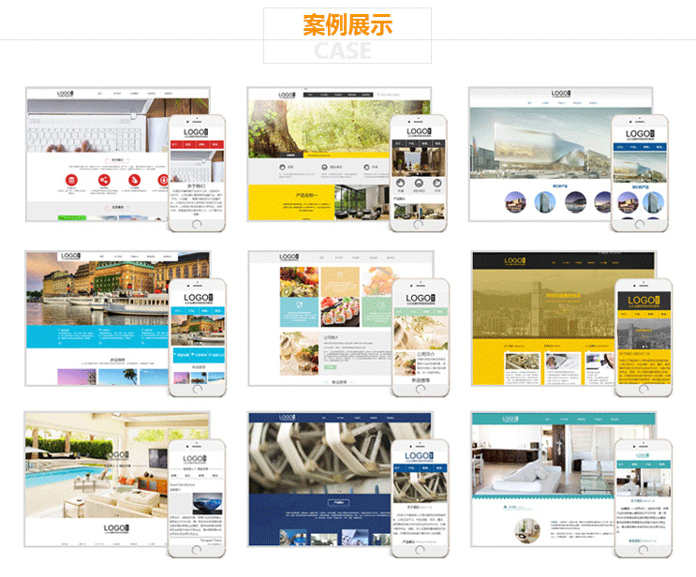Image resolution: width=696 pixels, height=577 pixels.
Task: Tap the phone home button on skyline template
Action: click(644, 390)
